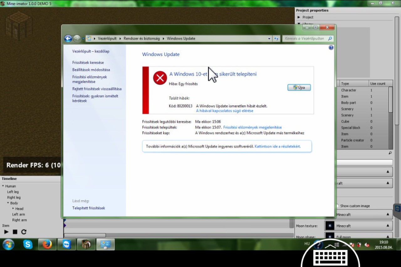Click the power tray icon

359,245
